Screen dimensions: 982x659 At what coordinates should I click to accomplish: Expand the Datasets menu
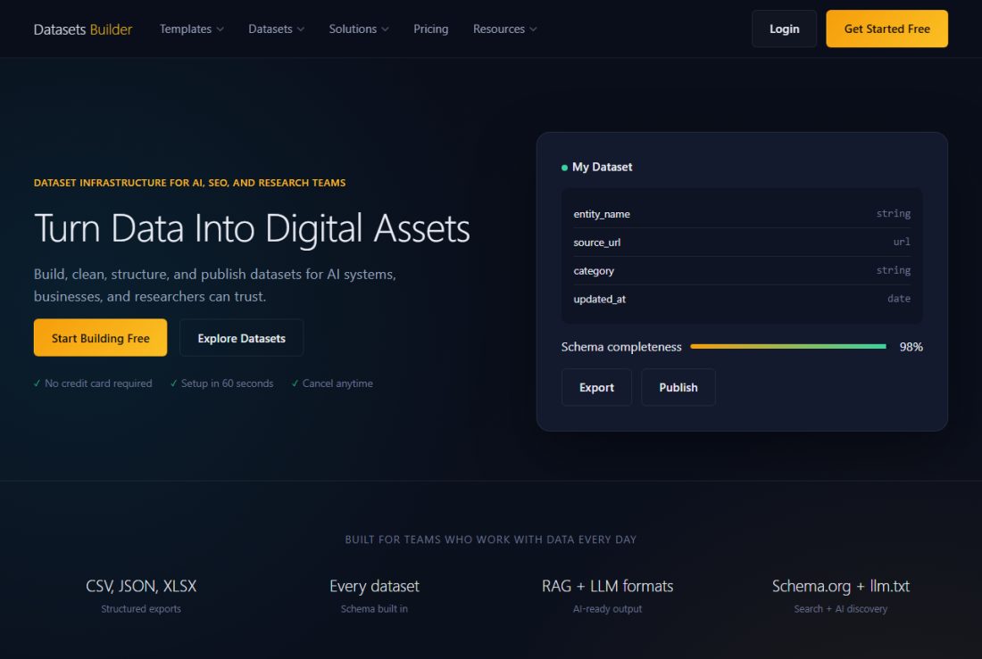pos(276,29)
